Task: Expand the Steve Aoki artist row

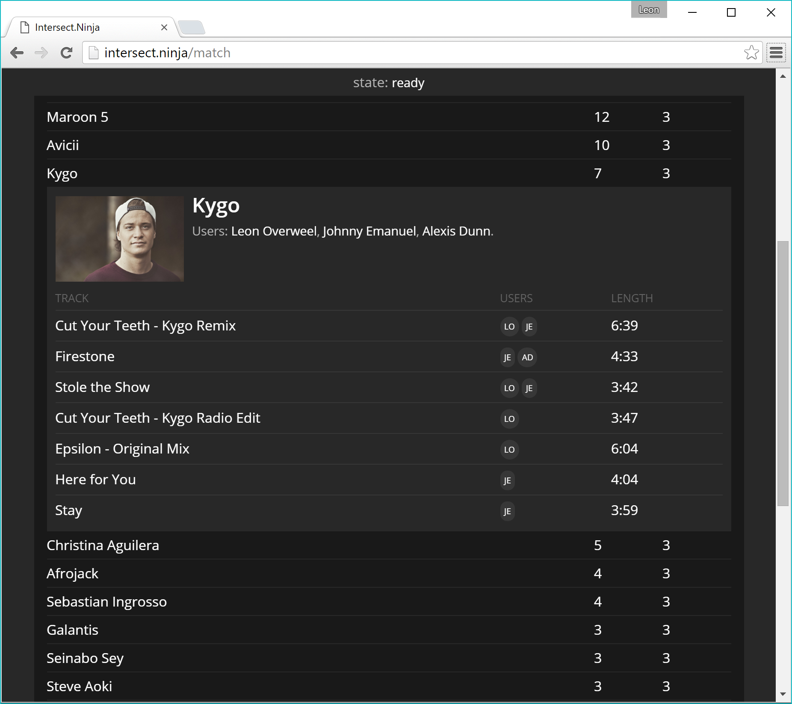Action: click(389, 686)
